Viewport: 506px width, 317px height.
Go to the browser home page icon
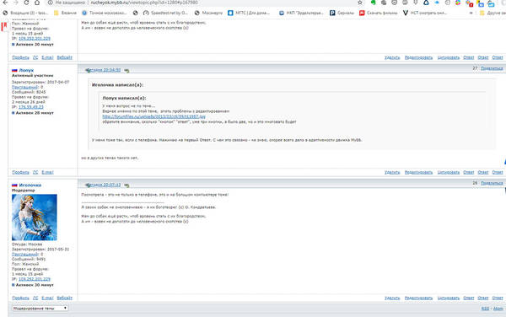[x=37, y=3]
